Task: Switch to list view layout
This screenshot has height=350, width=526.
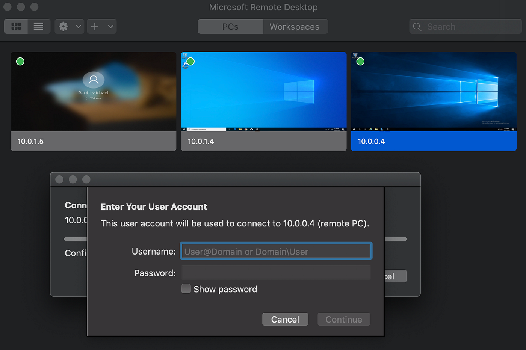Action: pyautogui.click(x=39, y=27)
